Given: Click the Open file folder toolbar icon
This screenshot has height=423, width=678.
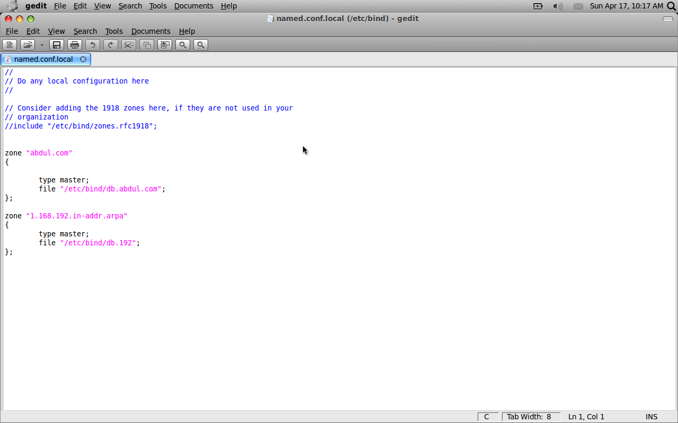Looking at the screenshot, I should (x=28, y=45).
